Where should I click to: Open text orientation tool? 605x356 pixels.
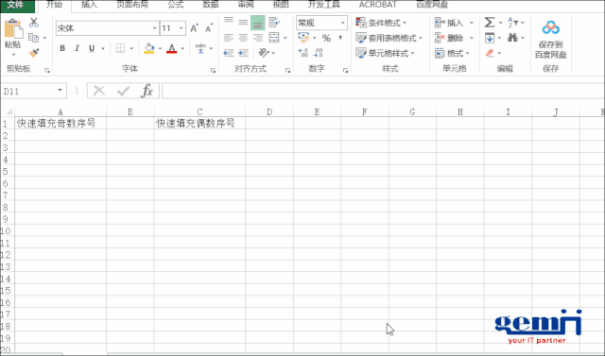264,52
